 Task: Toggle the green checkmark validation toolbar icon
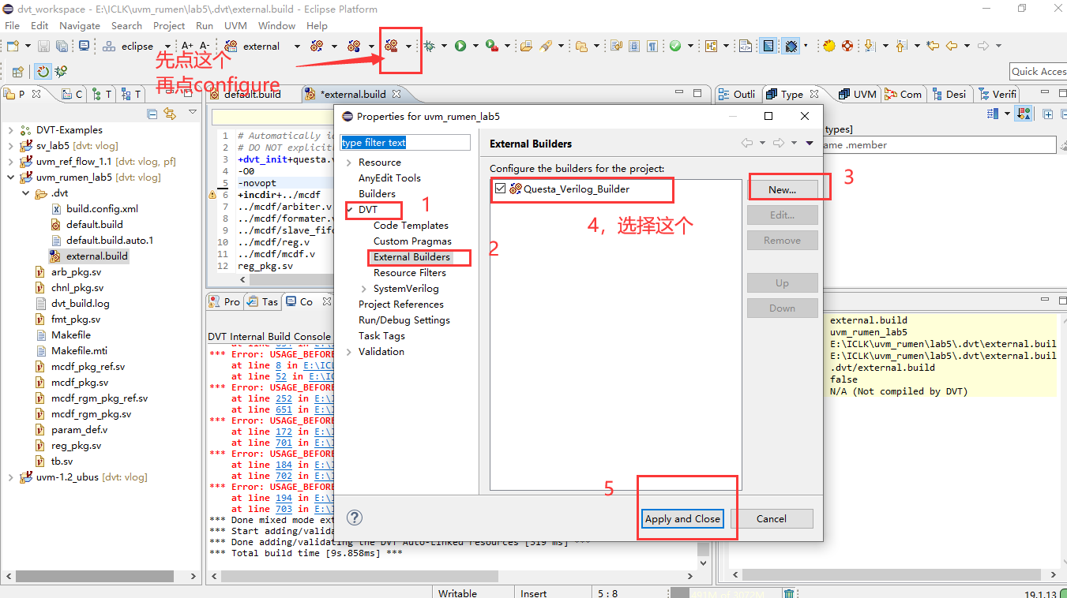[676, 45]
